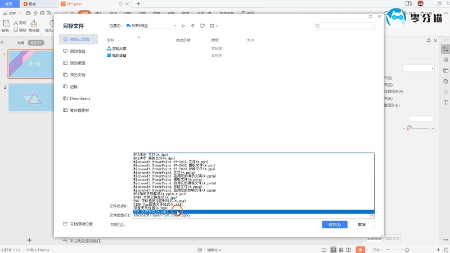
Task: Click the search icon in dialog search box
Action: coord(318,26)
